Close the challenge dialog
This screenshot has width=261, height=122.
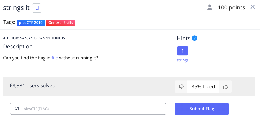pyautogui.click(x=252, y=7)
